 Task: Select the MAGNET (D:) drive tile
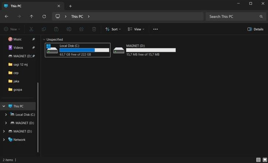point(144,50)
